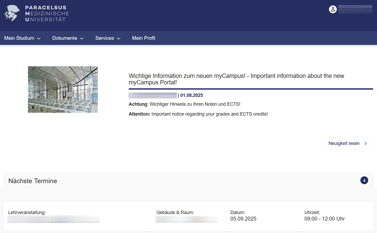The height and width of the screenshot is (233, 377).
Task: Open the myCampus news headline
Action: click(236, 79)
